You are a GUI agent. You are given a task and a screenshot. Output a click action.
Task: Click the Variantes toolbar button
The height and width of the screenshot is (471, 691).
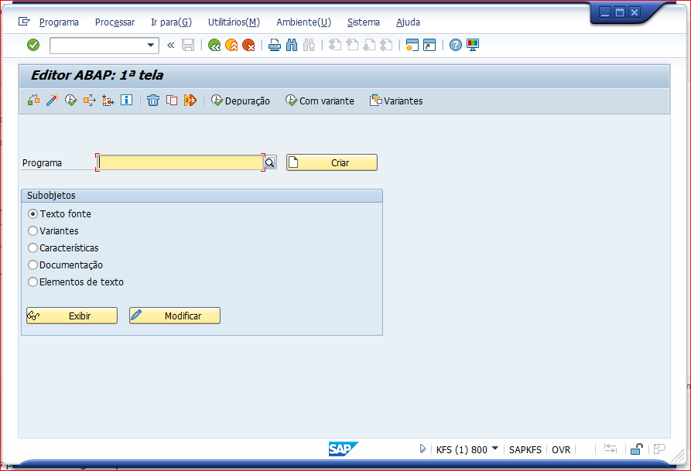396,101
